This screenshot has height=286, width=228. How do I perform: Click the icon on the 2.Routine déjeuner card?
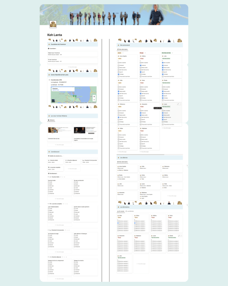(66, 160)
